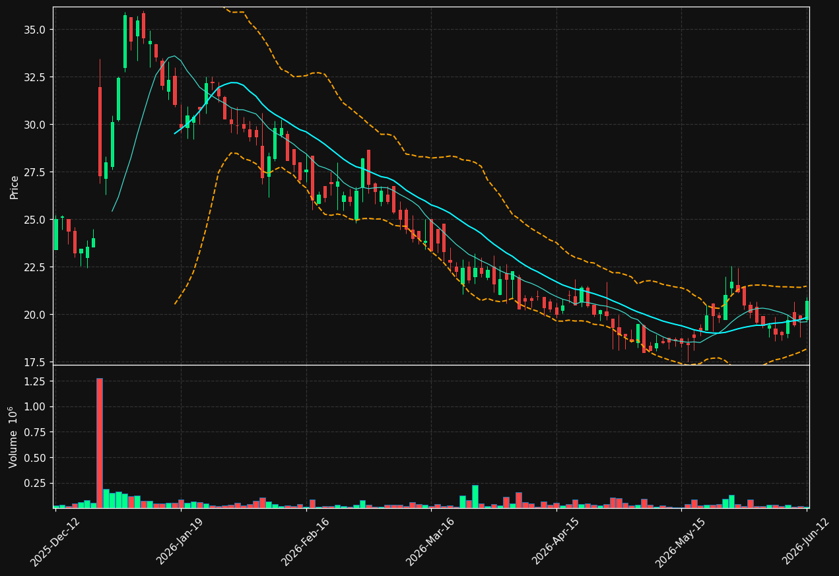
Task: Click the 1.00 volume tick label
Action: point(36,407)
